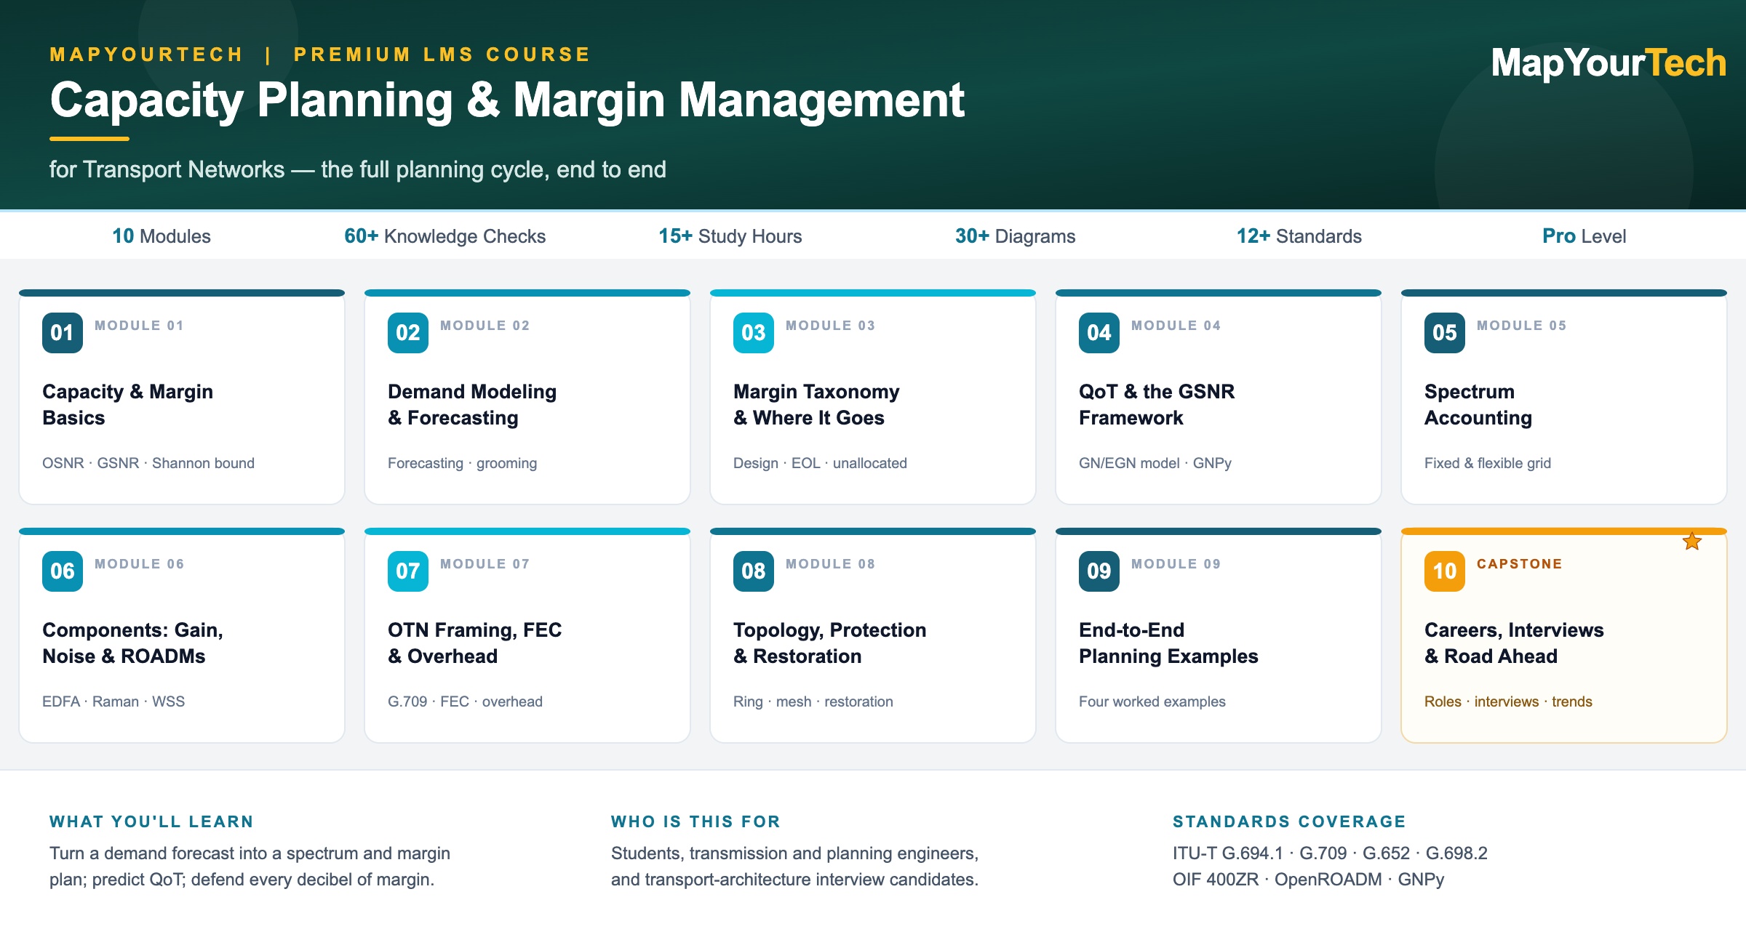The height and width of the screenshot is (945, 1746).
Task: Open Topology, Protection & Restoration card
Action: [873, 635]
